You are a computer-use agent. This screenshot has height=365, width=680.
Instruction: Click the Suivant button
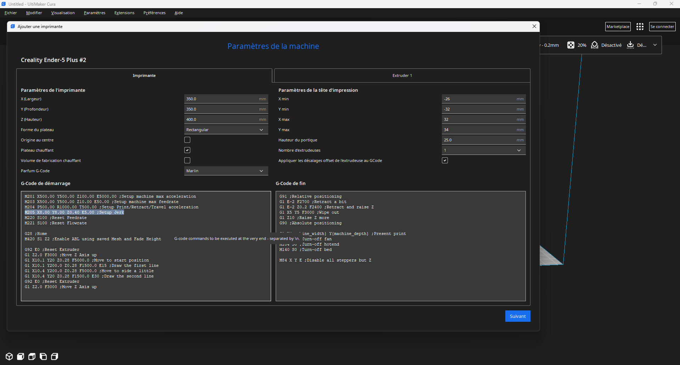[517, 316]
